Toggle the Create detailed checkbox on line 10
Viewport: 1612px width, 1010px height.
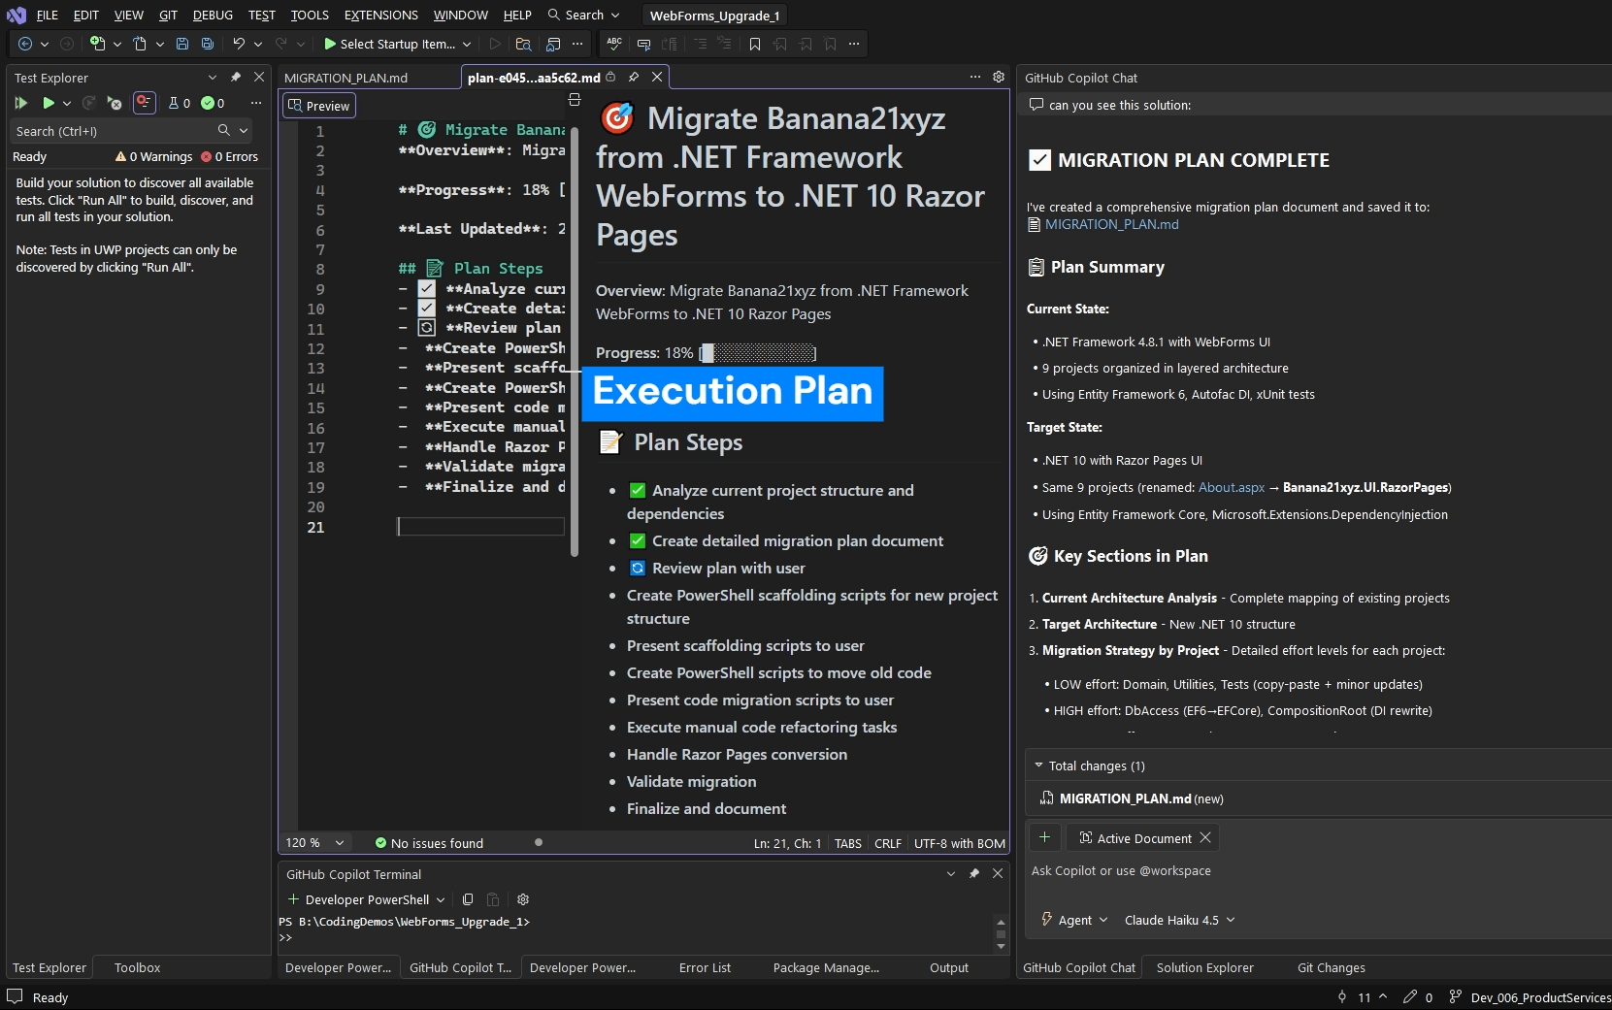tap(427, 309)
